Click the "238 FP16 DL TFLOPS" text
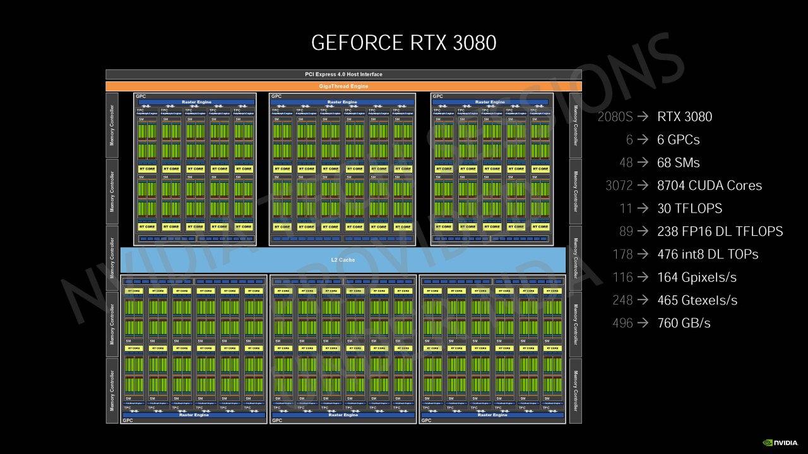This screenshot has height=454, width=808. pos(720,231)
